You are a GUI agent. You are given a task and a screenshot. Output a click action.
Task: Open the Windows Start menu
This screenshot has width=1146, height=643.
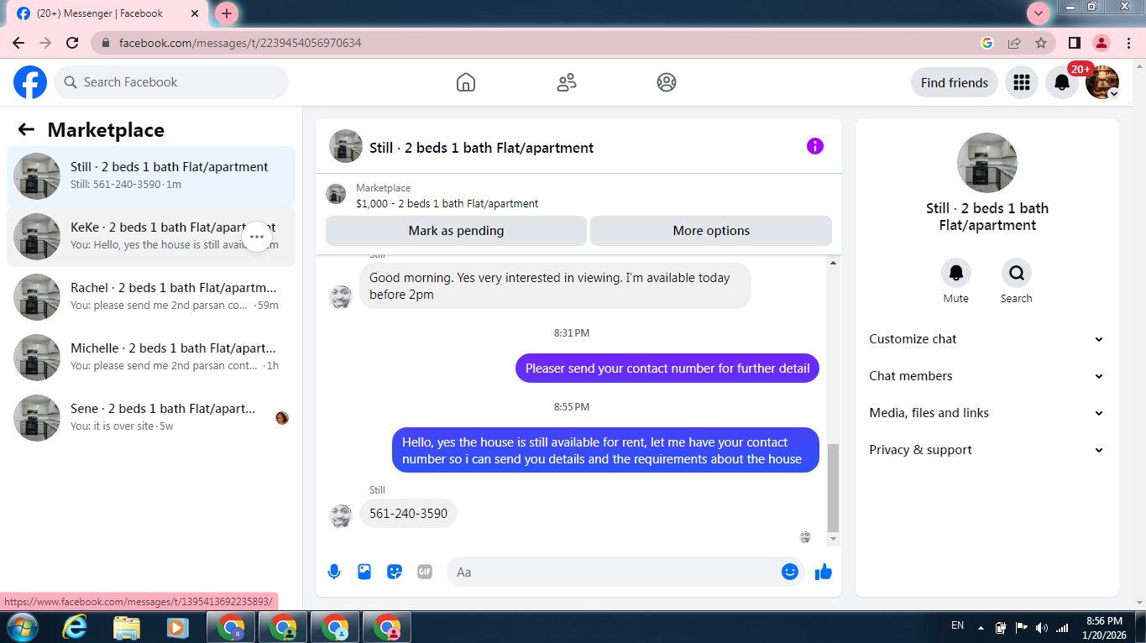coord(22,626)
